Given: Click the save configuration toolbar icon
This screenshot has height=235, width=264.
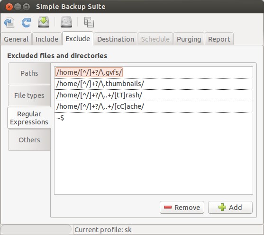Looking at the screenshot, I should tap(9, 22).
